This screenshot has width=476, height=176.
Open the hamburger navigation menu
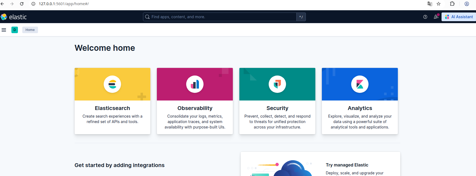click(4, 30)
